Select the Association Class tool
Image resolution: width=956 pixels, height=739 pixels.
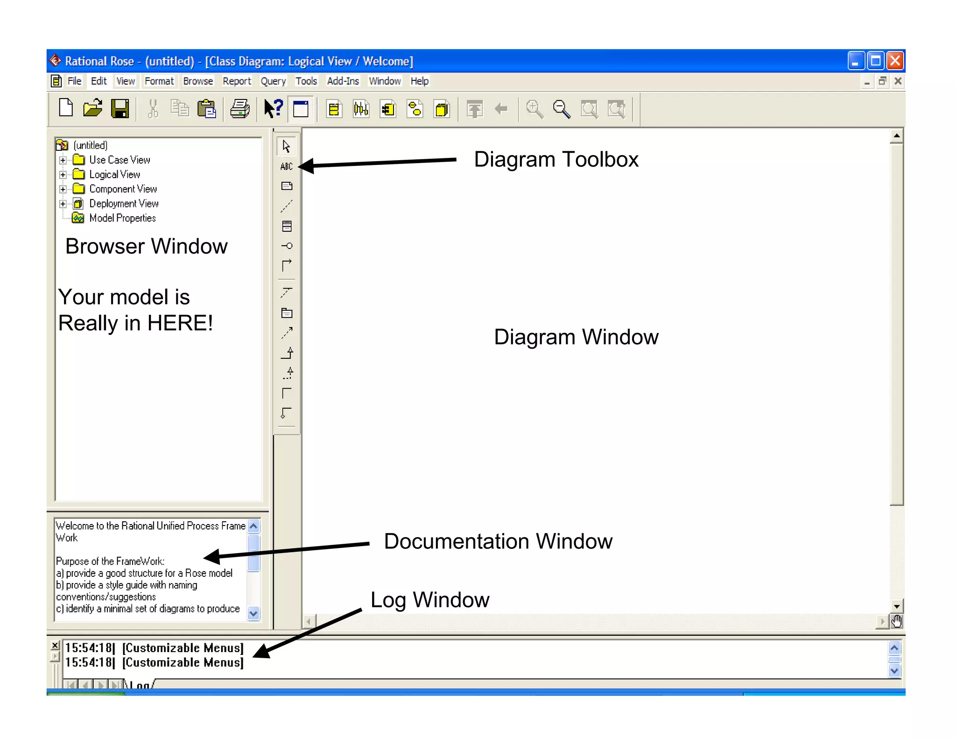[287, 293]
